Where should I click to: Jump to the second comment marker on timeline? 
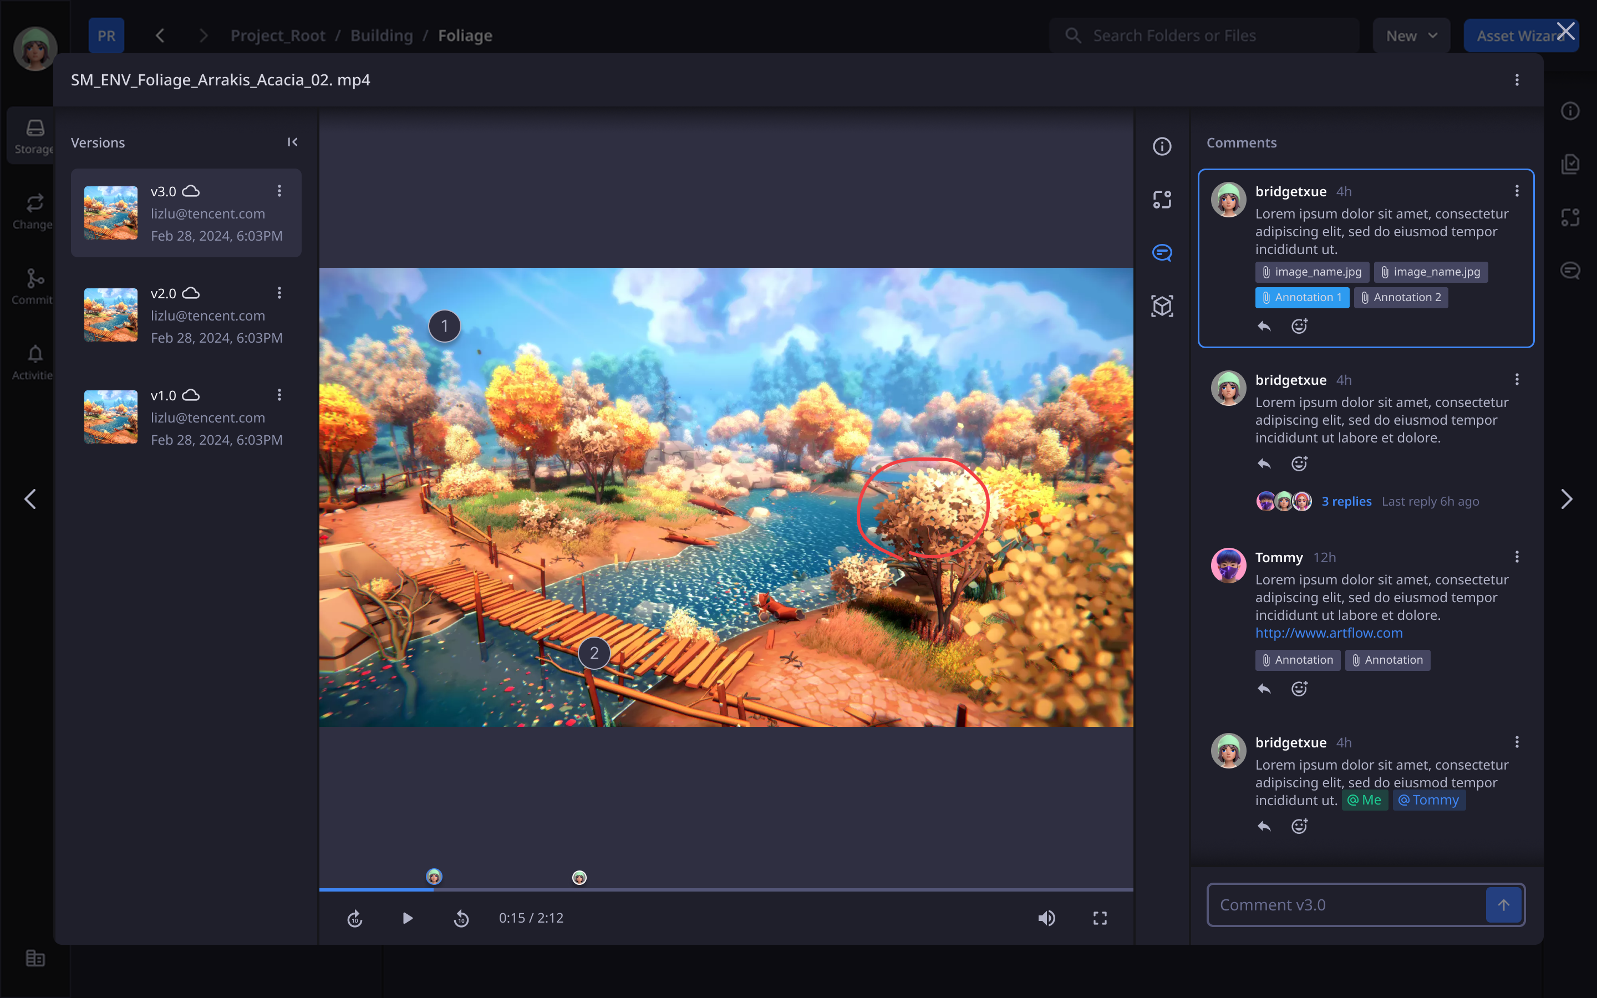pos(579,877)
